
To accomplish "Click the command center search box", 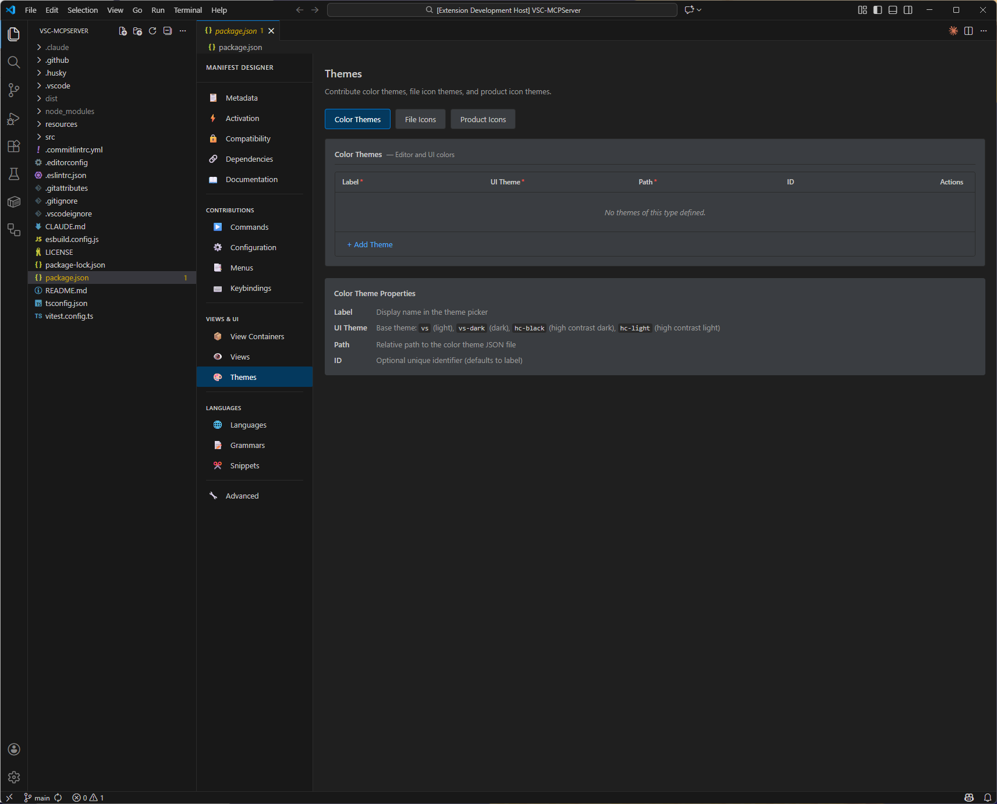I will [502, 10].
